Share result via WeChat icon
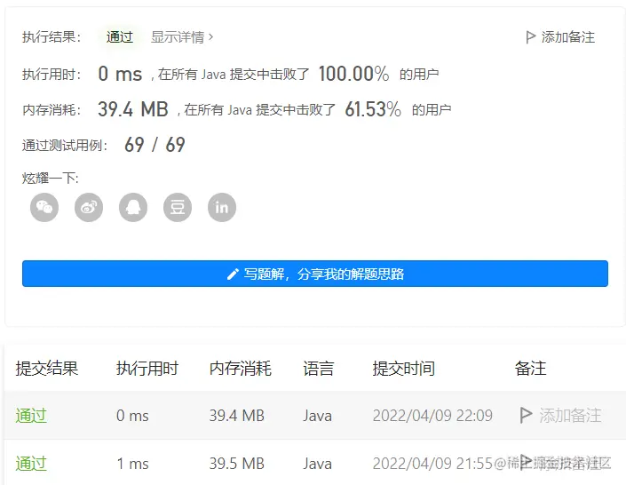The image size is (626, 485). tap(44, 207)
